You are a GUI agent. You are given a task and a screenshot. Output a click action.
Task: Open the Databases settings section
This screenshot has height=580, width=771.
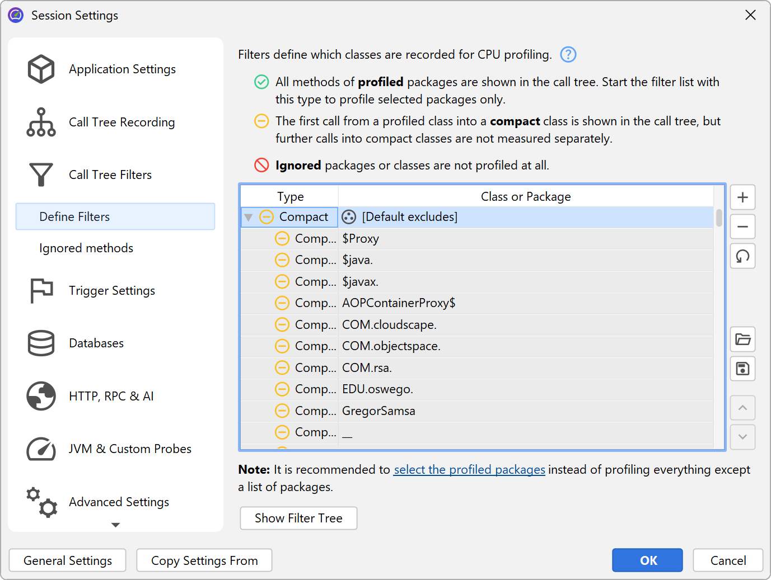(96, 343)
